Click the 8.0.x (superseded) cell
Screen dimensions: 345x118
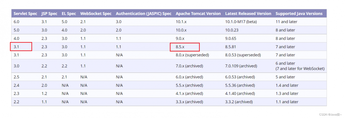coord(192,55)
